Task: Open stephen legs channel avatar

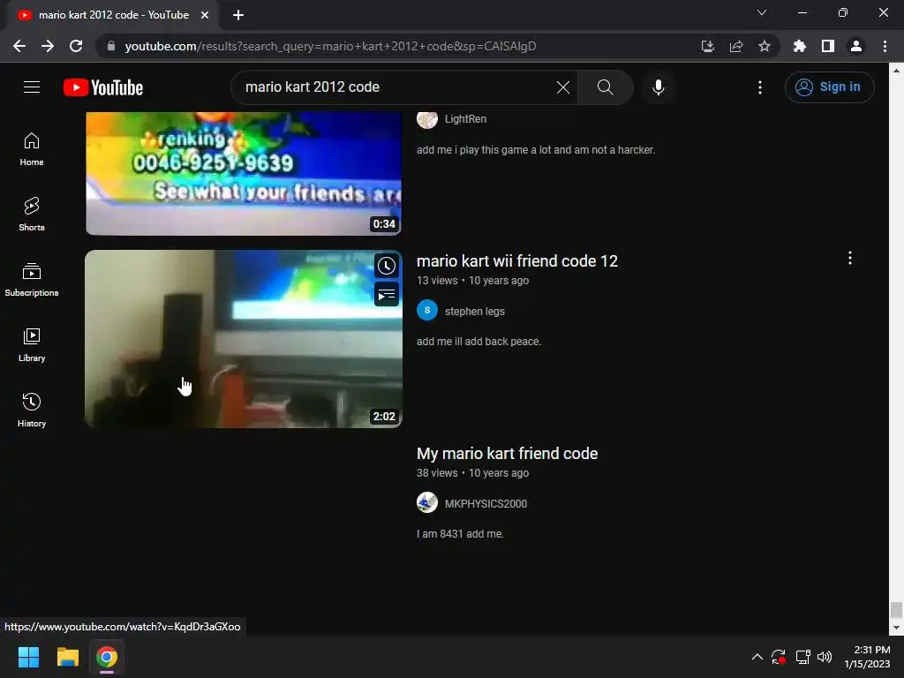Action: (x=427, y=310)
